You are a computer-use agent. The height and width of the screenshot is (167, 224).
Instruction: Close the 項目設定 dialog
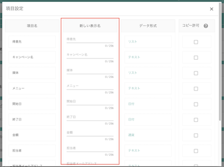212,9
